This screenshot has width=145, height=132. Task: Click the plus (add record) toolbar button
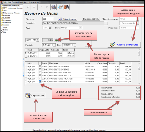[28, 7]
